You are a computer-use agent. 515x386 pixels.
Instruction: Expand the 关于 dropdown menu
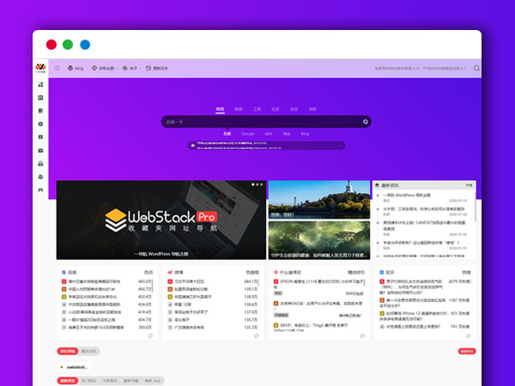[x=131, y=68]
